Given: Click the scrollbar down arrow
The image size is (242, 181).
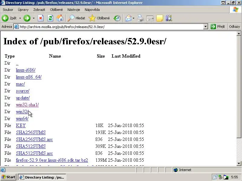Looking at the screenshot, I should [x=239, y=164].
